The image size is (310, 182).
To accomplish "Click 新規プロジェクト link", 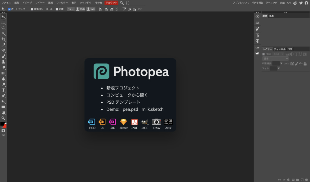I will [x=123, y=88].
